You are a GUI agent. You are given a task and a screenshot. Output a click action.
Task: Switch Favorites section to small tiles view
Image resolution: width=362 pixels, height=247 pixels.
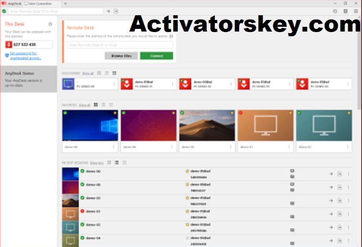(x=111, y=105)
